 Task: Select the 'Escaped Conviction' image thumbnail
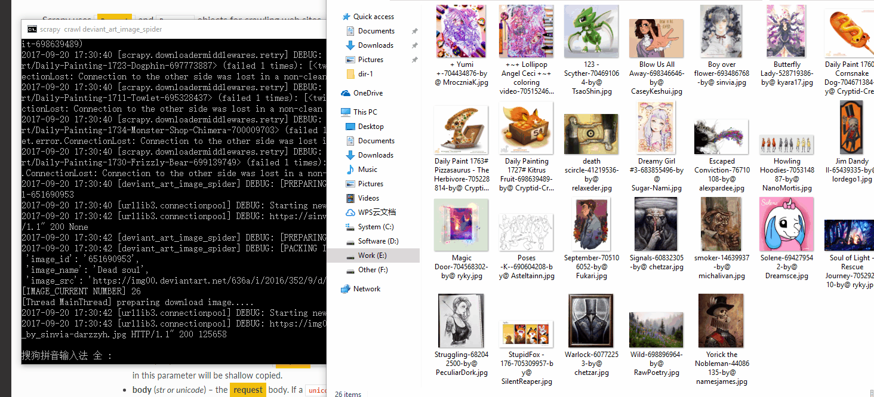(722, 137)
